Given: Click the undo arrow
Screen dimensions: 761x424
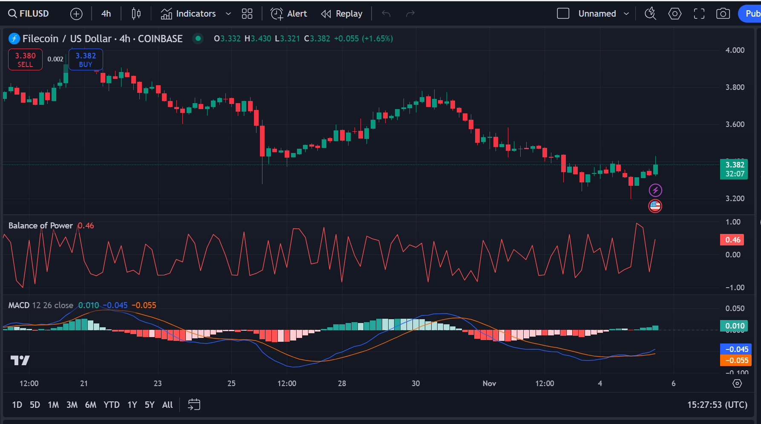Looking at the screenshot, I should (x=386, y=14).
